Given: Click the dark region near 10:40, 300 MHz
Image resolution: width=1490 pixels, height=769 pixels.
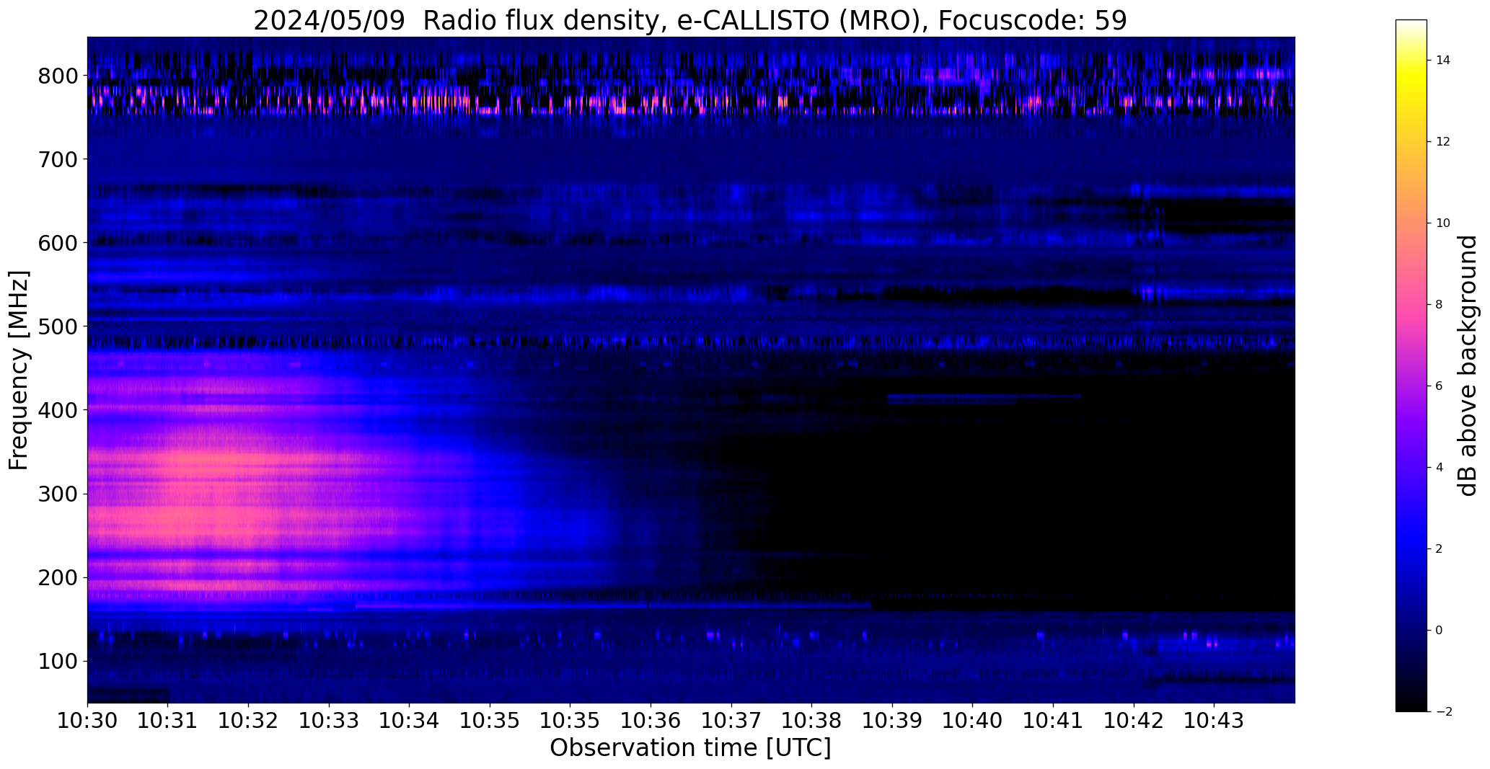Looking at the screenshot, I should click(1010, 494).
